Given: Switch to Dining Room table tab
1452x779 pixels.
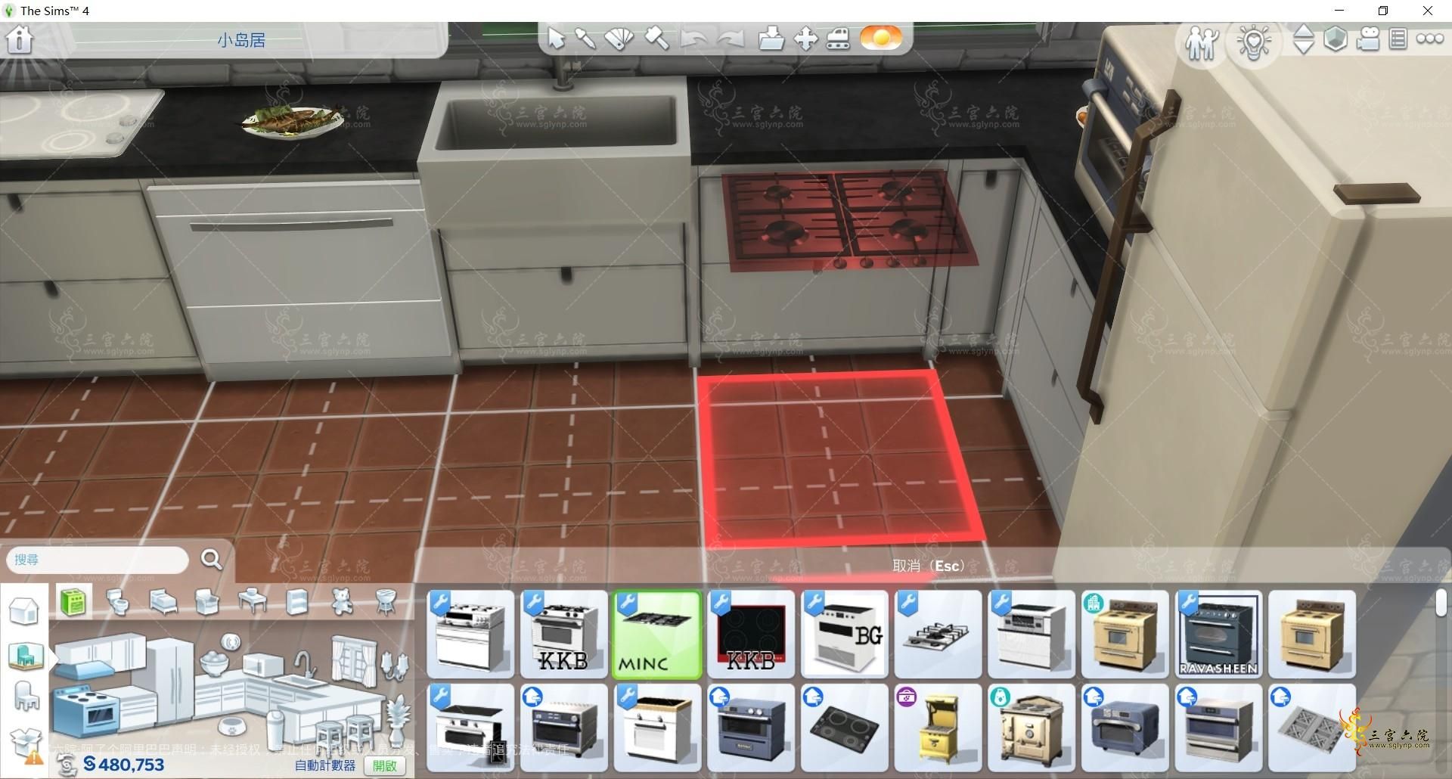Looking at the screenshot, I should (252, 603).
